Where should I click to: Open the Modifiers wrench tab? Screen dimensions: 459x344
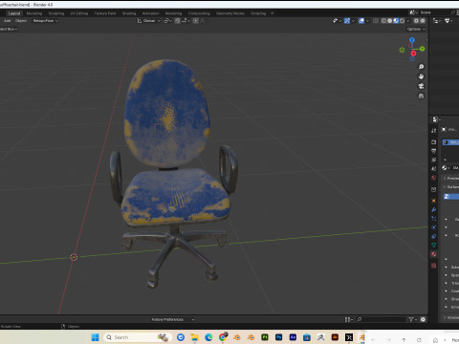click(x=433, y=209)
